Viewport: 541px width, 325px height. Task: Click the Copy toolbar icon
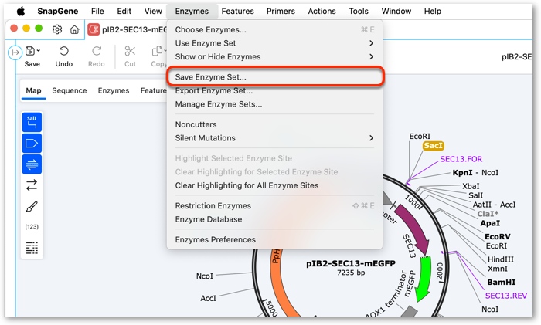(158, 52)
